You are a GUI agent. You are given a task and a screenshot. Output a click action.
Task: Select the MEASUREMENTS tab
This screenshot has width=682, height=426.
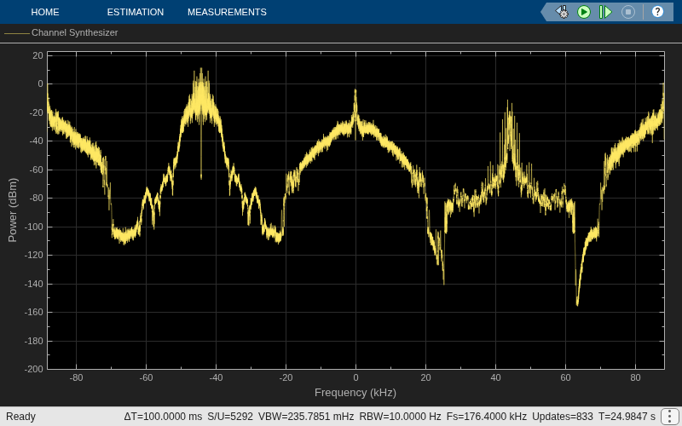227,12
